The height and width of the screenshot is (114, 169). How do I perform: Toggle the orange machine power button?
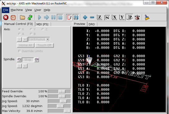point(13,17)
